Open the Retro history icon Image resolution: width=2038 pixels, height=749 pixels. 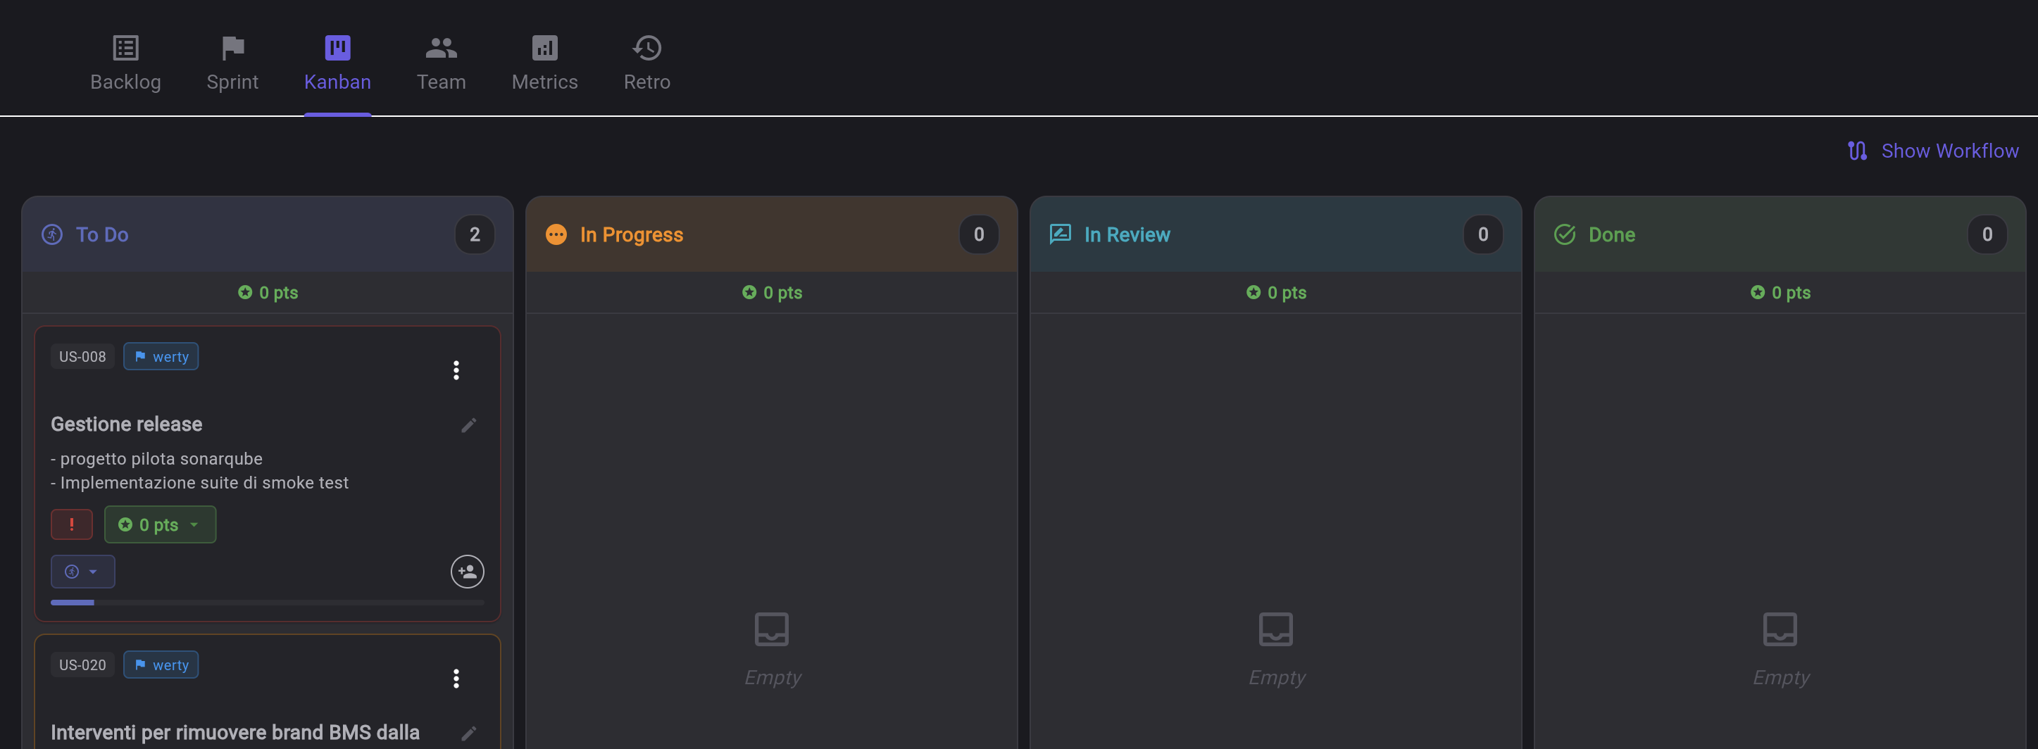pos(646,47)
